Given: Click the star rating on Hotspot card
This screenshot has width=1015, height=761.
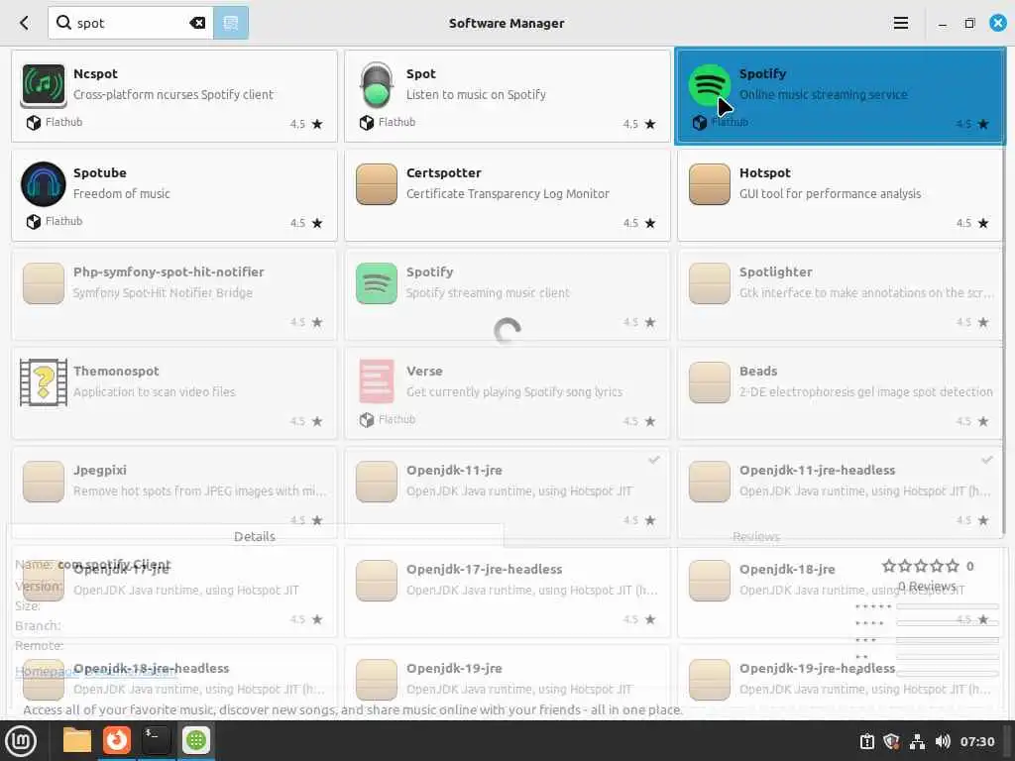Looking at the screenshot, I should point(972,223).
